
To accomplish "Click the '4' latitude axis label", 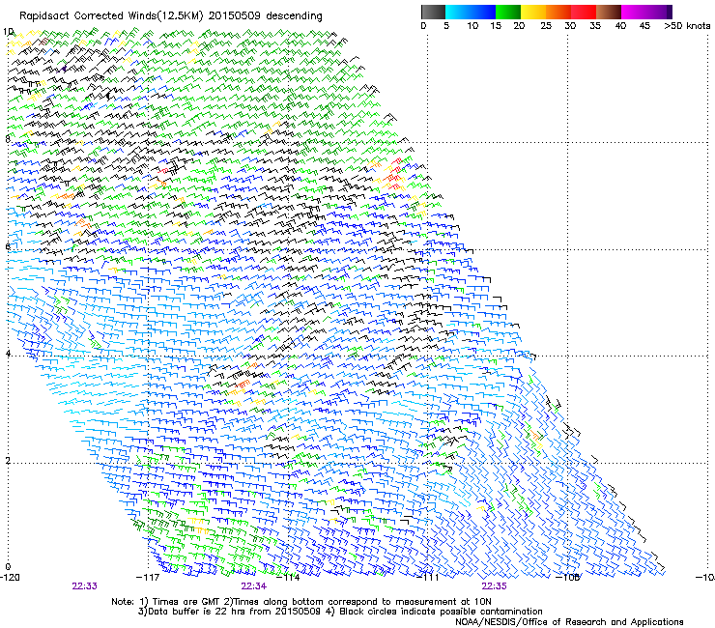I will click(x=8, y=354).
